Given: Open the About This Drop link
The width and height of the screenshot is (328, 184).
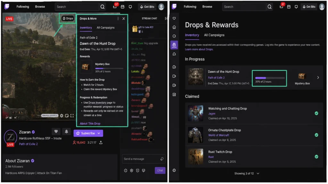Looking at the screenshot, I should [90, 124].
